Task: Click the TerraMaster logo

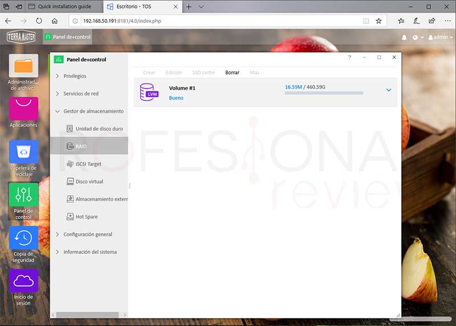Action: click(x=21, y=37)
